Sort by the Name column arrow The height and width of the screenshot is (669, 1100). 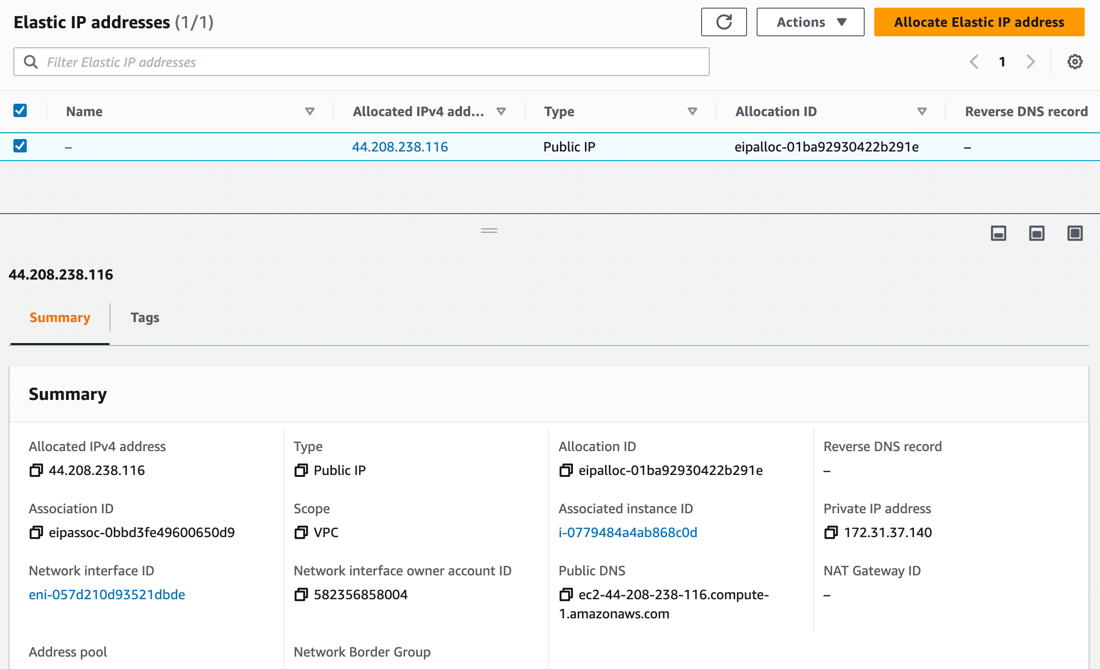point(309,111)
